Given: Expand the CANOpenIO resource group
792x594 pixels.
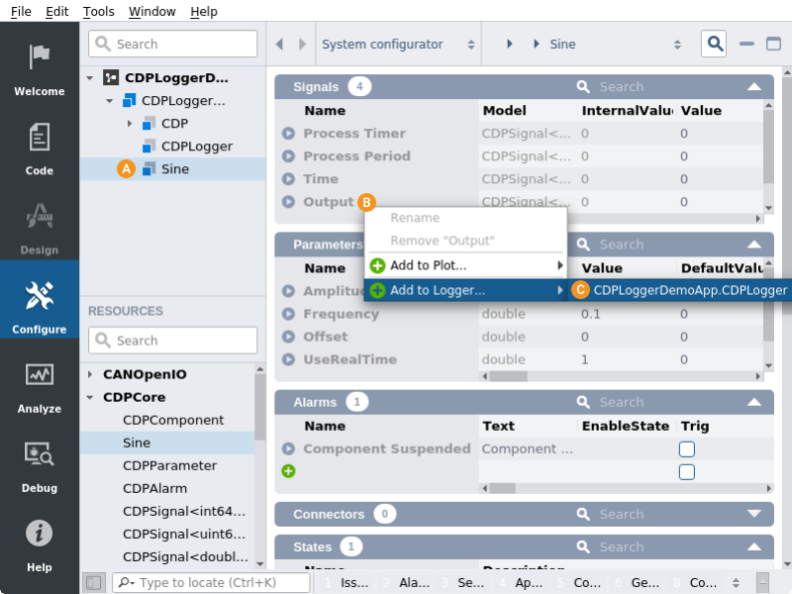Looking at the screenshot, I should [91, 375].
